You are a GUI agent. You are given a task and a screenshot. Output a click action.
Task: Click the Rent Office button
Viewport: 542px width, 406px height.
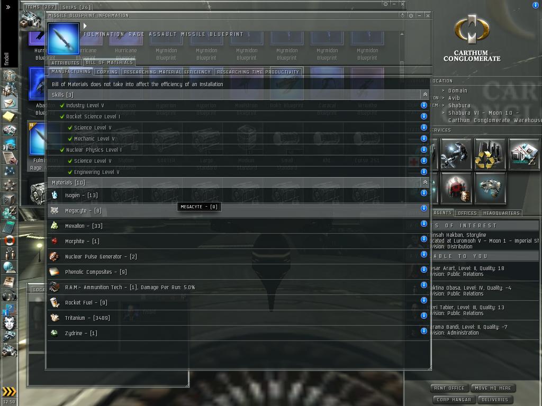[449, 388]
